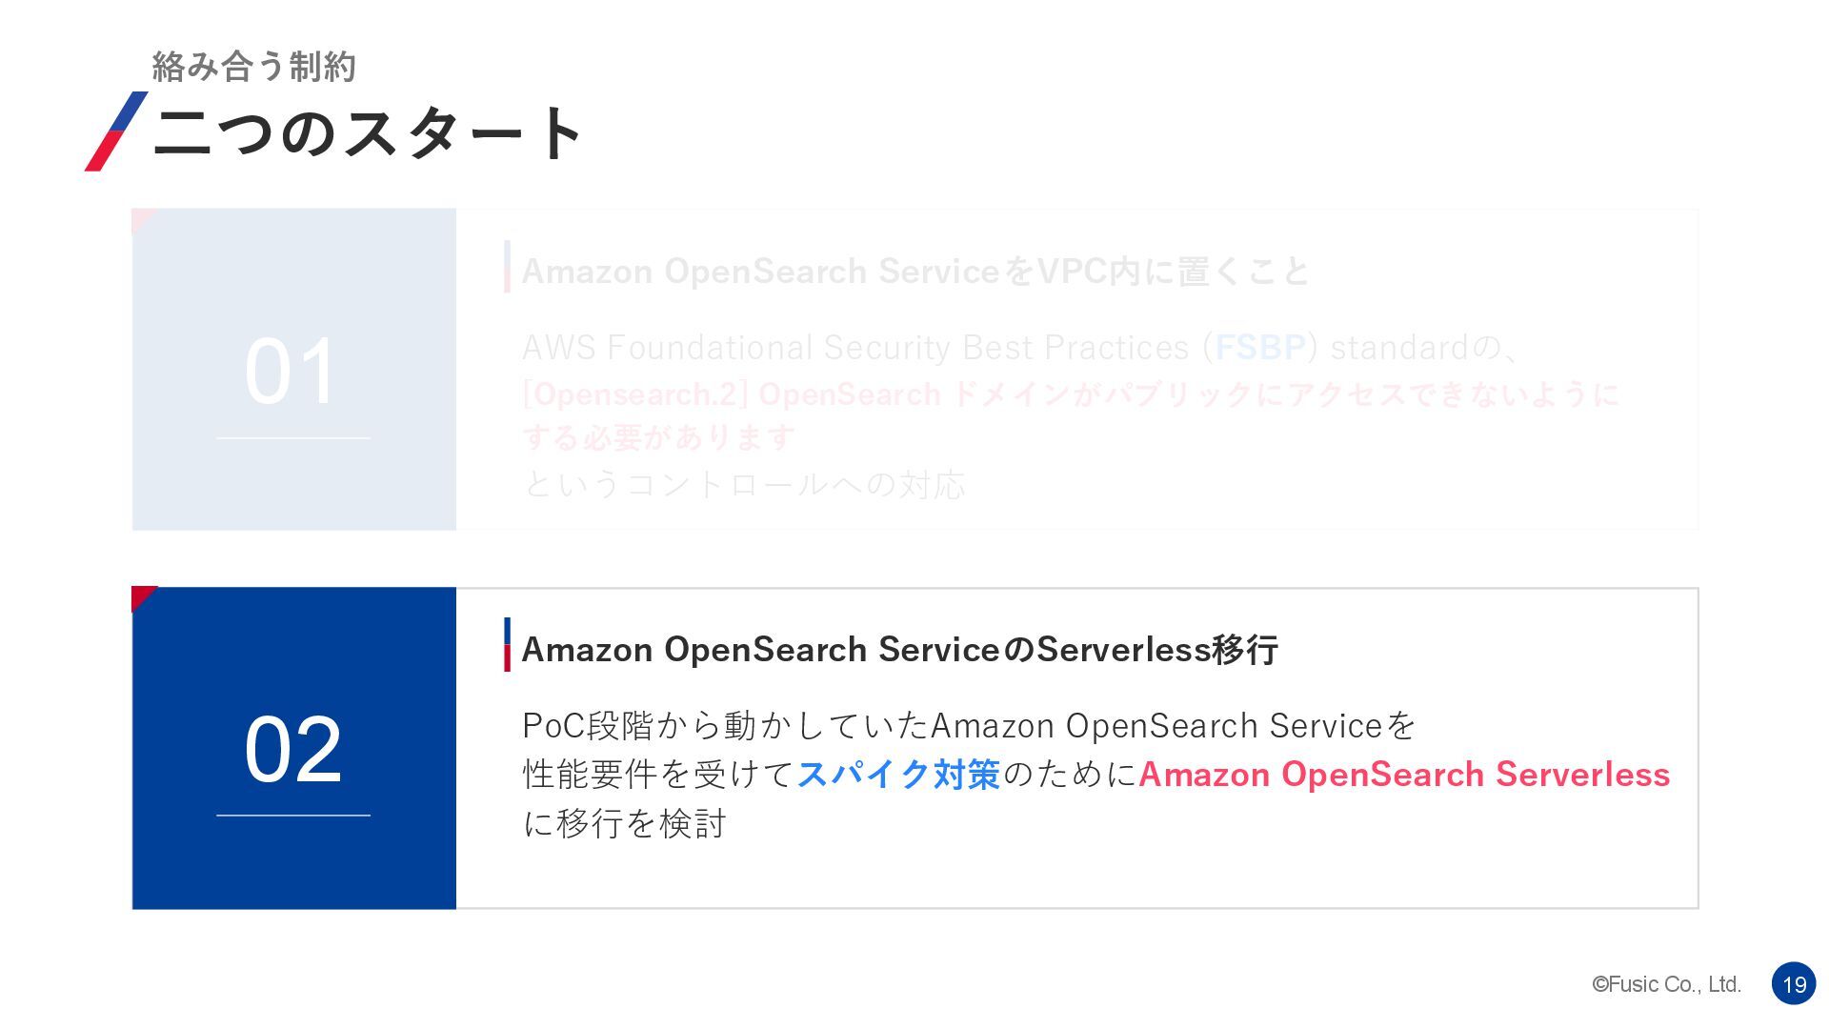Click the faded heading about VPC内に置くこと

(x=915, y=272)
